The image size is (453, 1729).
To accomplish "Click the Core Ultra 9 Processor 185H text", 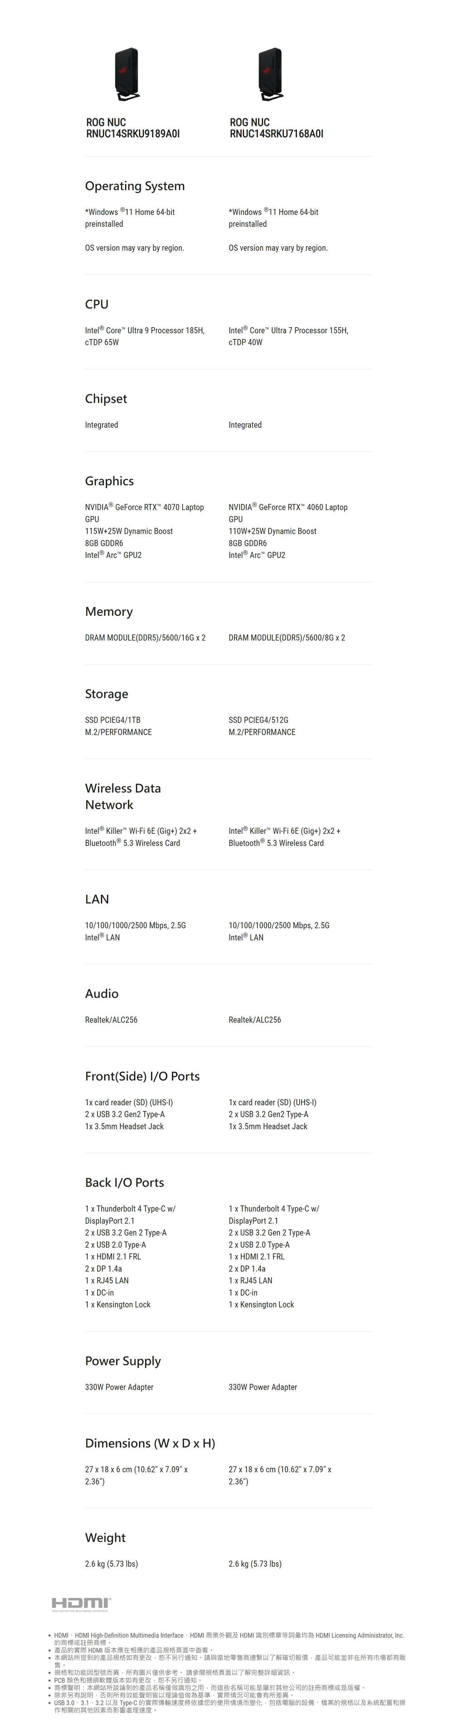I will (145, 331).
